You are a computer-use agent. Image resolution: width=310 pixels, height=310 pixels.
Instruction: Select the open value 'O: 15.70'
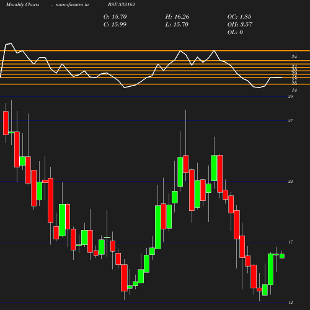tap(115, 17)
